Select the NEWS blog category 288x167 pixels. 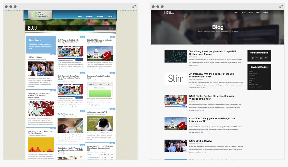251,80
